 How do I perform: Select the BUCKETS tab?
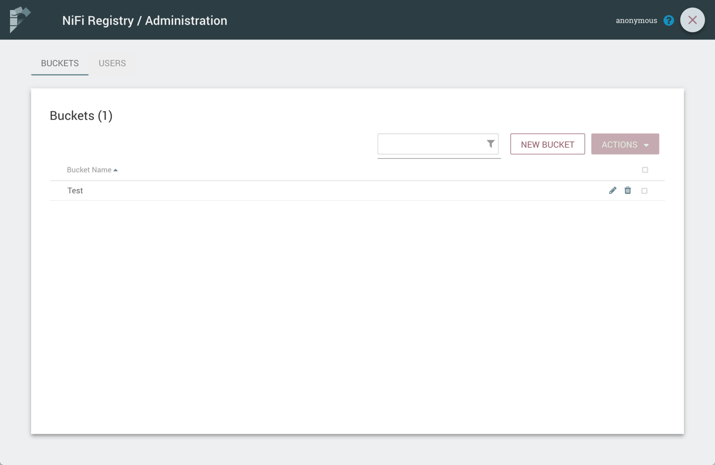pos(60,63)
